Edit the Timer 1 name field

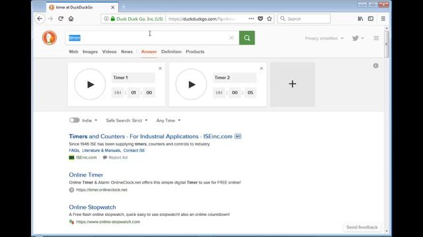134,78
